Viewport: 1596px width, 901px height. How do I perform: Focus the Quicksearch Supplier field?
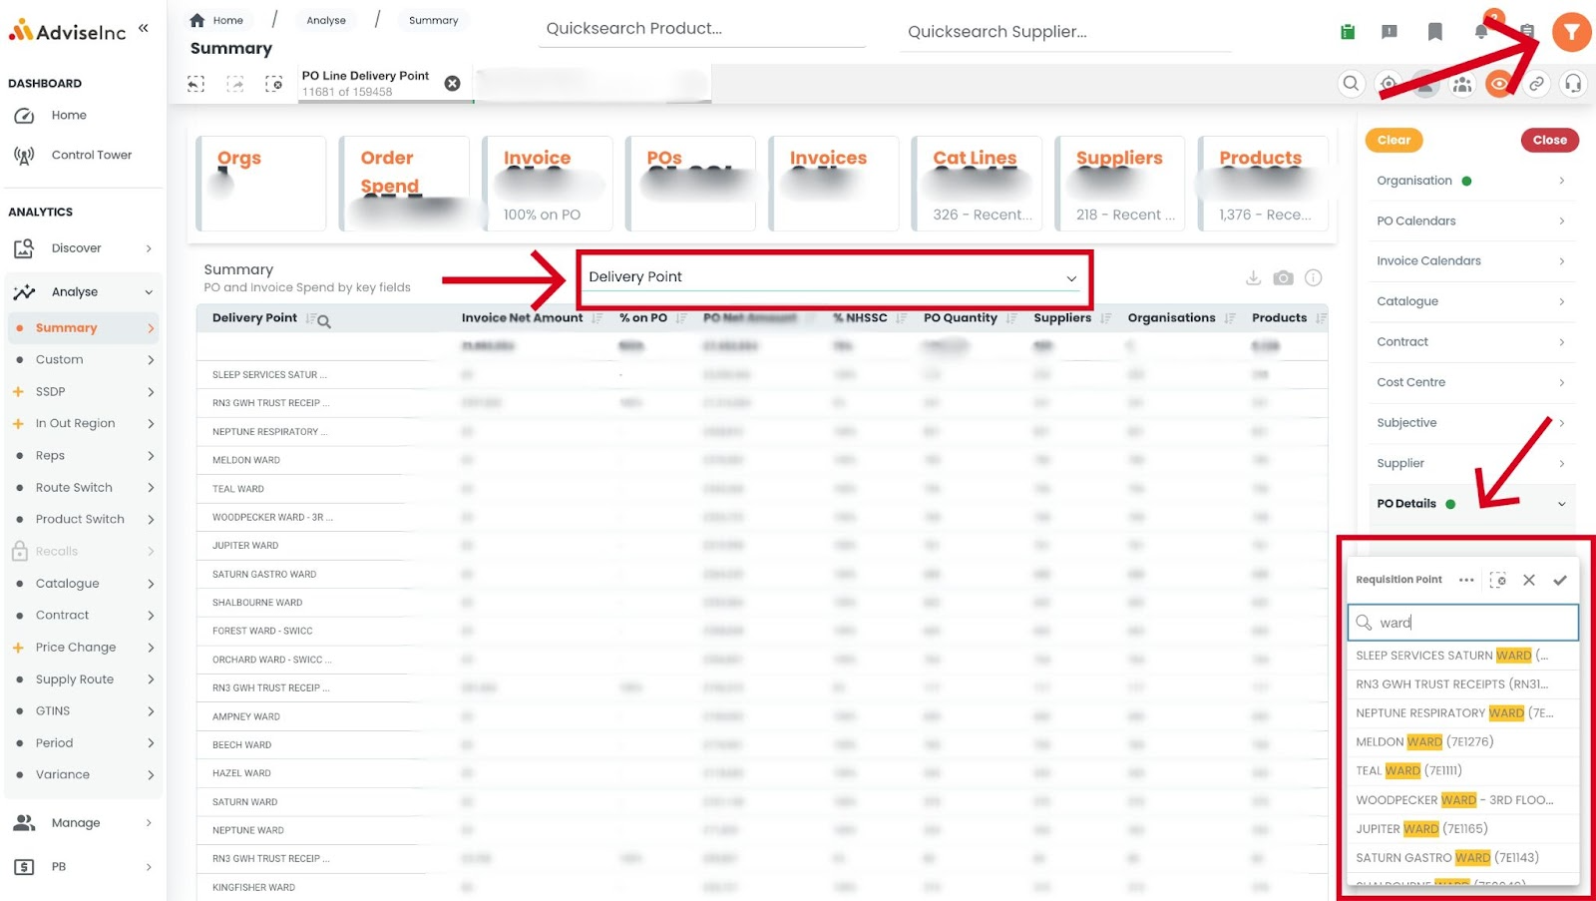coord(1065,32)
